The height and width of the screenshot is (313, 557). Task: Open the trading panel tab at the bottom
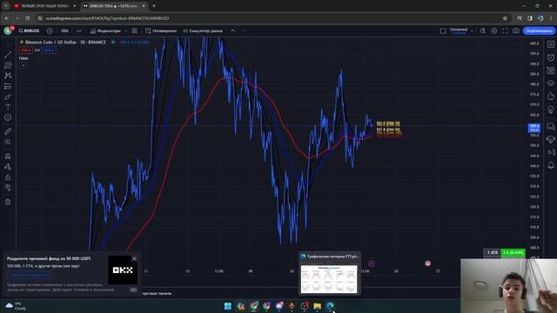pos(157,294)
